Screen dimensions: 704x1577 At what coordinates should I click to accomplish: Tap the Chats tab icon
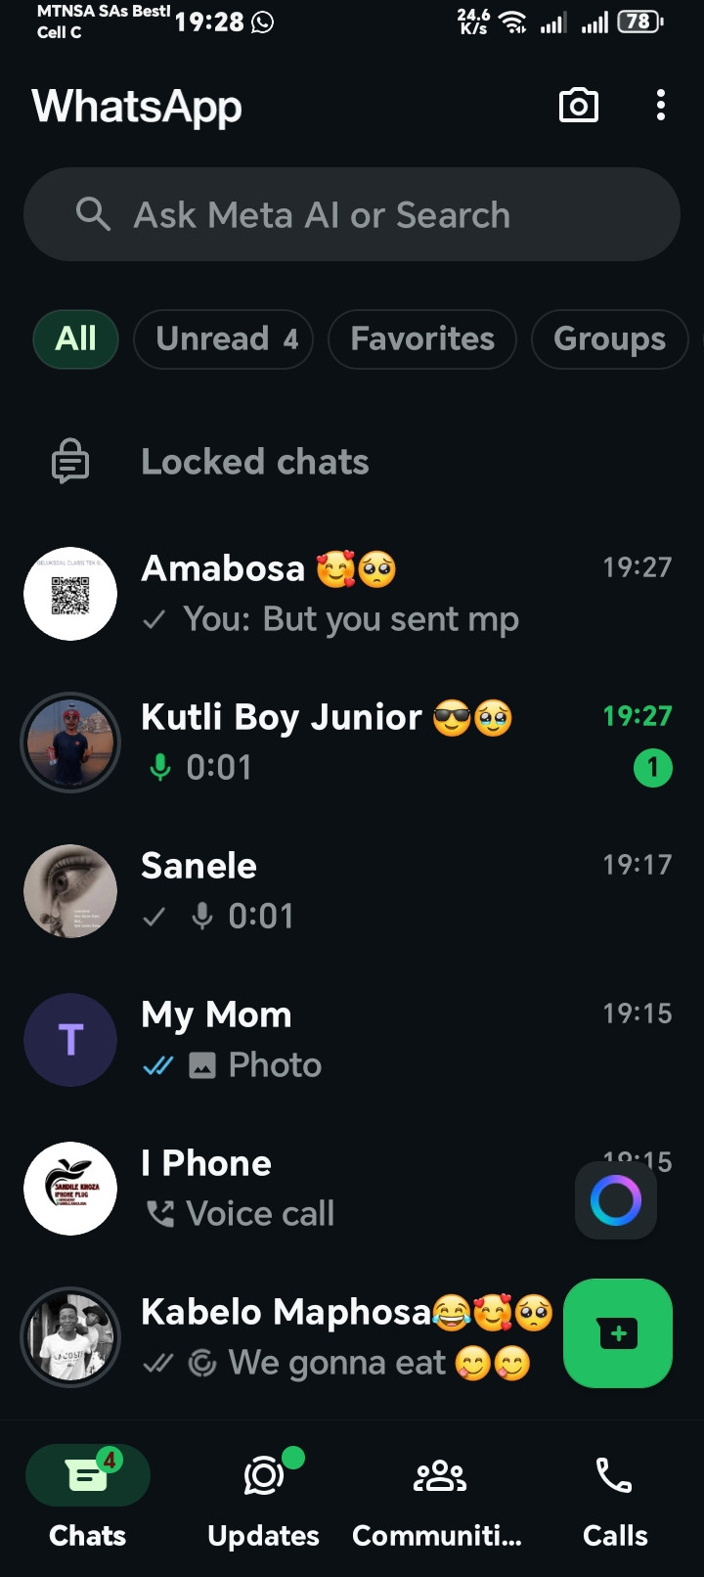tap(88, 1477)
